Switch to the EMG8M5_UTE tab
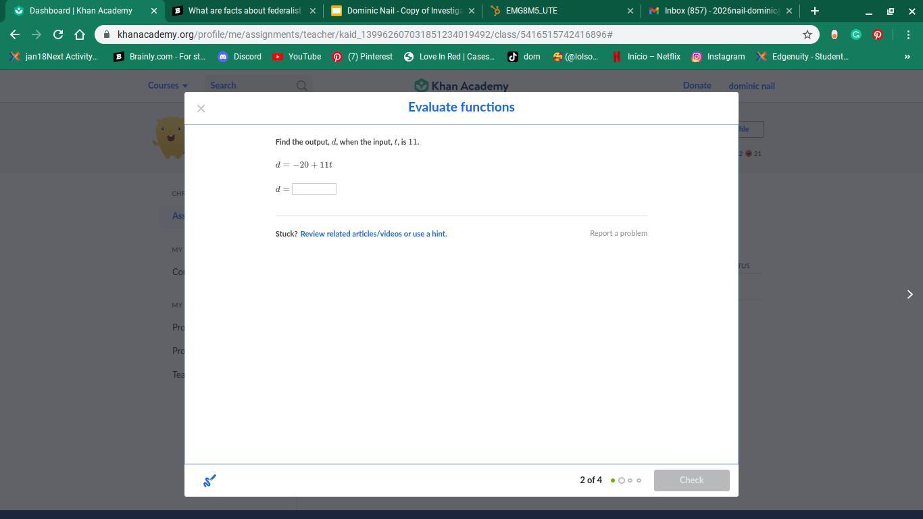 562,11
